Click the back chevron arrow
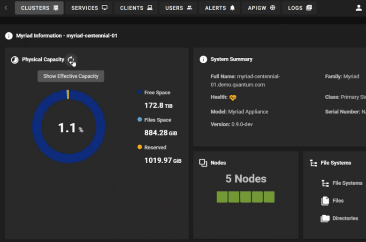Screen dimensions: 366x242 click(6, 8)
